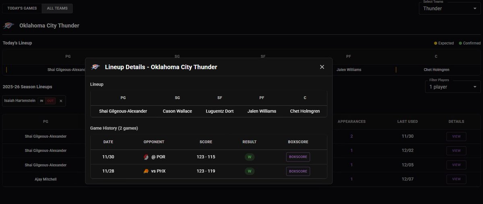Click Ajay Mitchell in season lineups table
Viewport: 483px width, 204px height.
coord(45,180)
